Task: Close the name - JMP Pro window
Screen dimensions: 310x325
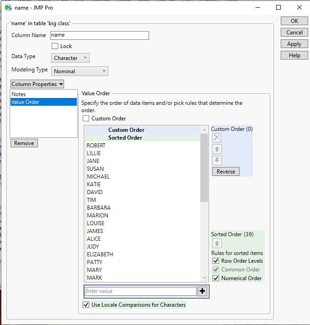Action: coord(299,7)
